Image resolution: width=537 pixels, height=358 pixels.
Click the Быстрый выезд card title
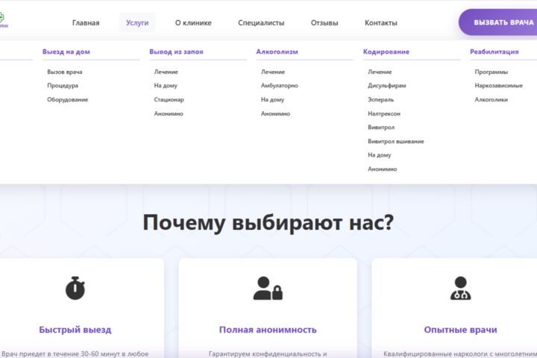pos(75,330)
